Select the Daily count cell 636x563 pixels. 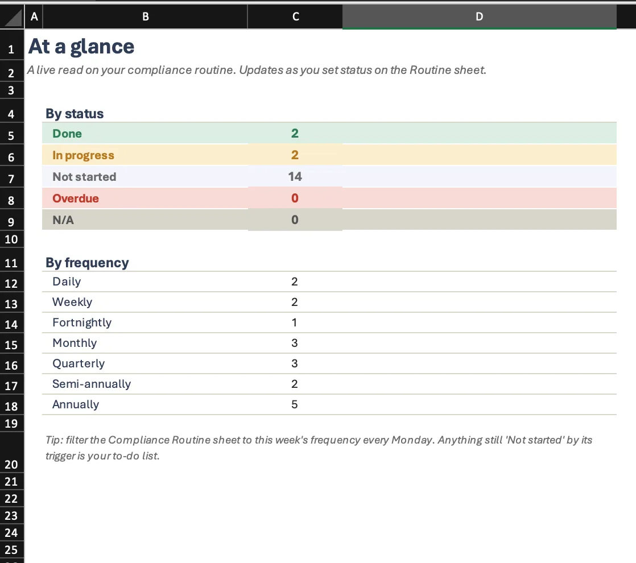point(295,281)
